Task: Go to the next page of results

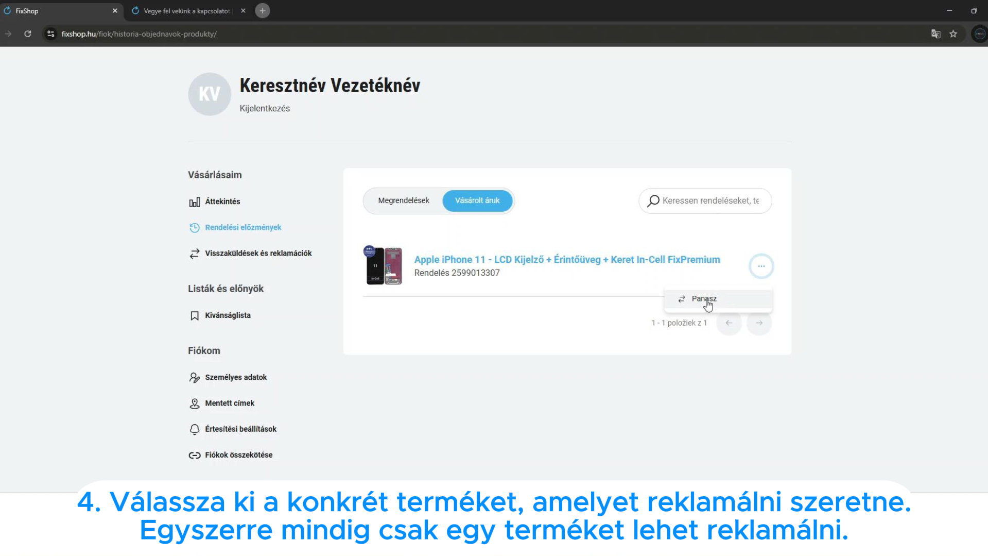Action: pyautogui.click(x=759, y=323)
